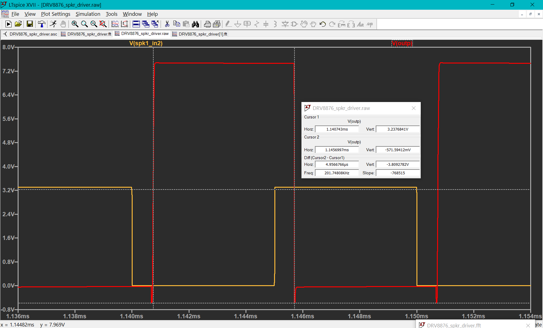Click the Place Diode icon
The width and height of the screenshot is (543, 328).
pyautogui.click(x=285, y=24)
